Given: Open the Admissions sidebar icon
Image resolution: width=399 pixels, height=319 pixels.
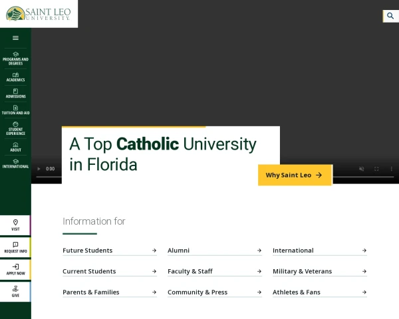Looking at the screenshot, I should tap(15, 94).
